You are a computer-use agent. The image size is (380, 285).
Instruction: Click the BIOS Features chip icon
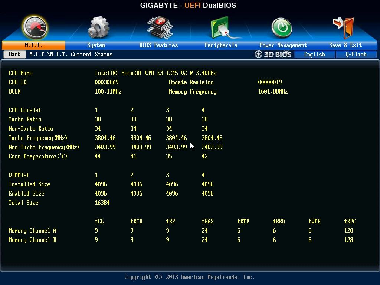160,27
